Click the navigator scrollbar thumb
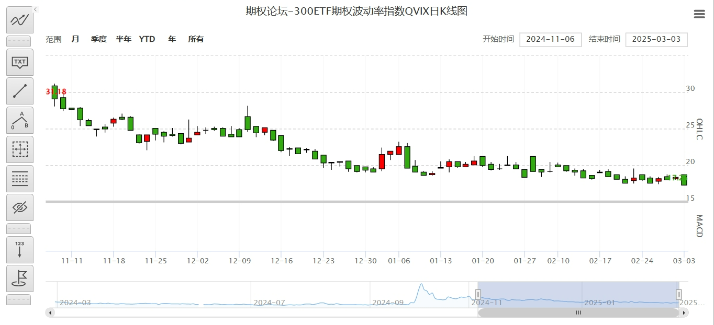The width and height of the screenshot is (714, 325). tap(578, 313)
